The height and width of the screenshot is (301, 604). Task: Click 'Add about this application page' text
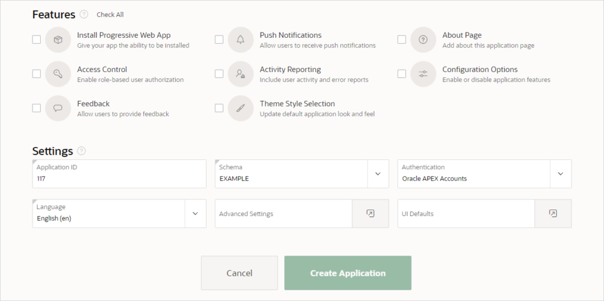[x=488, y=45]
